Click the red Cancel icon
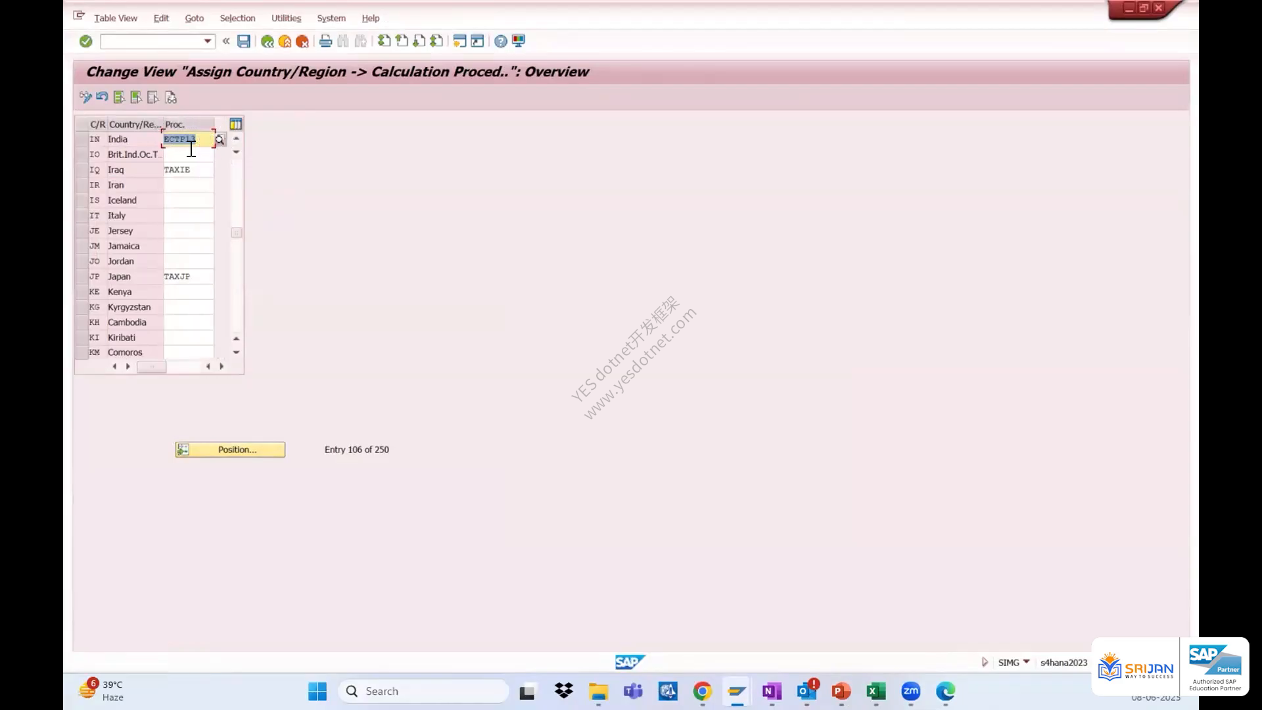The height and width of the screenshot is (710, 1262). [302, 41]
